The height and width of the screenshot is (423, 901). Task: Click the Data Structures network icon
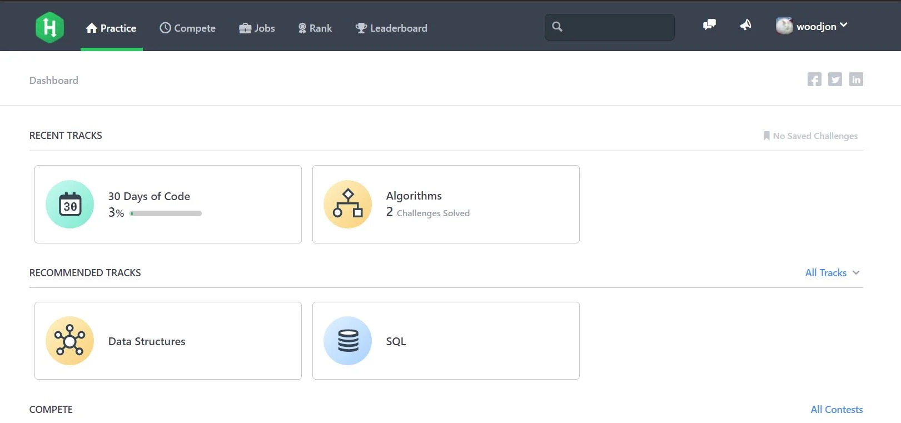pos(70,341)
